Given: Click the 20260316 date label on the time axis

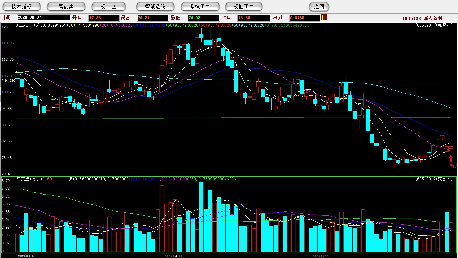Looking at the screenshot, I should [26, 256].
